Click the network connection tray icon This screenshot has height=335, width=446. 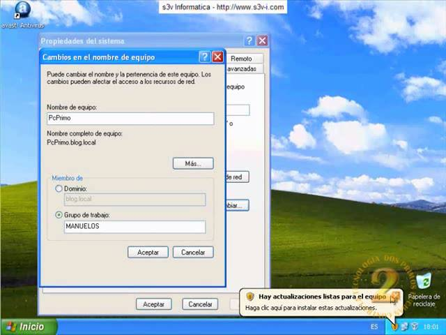click(404, 327)
